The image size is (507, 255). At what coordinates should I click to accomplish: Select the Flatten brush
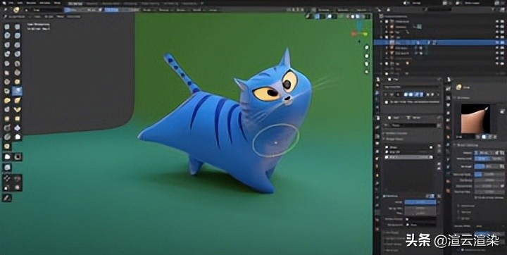pos(7,73)
